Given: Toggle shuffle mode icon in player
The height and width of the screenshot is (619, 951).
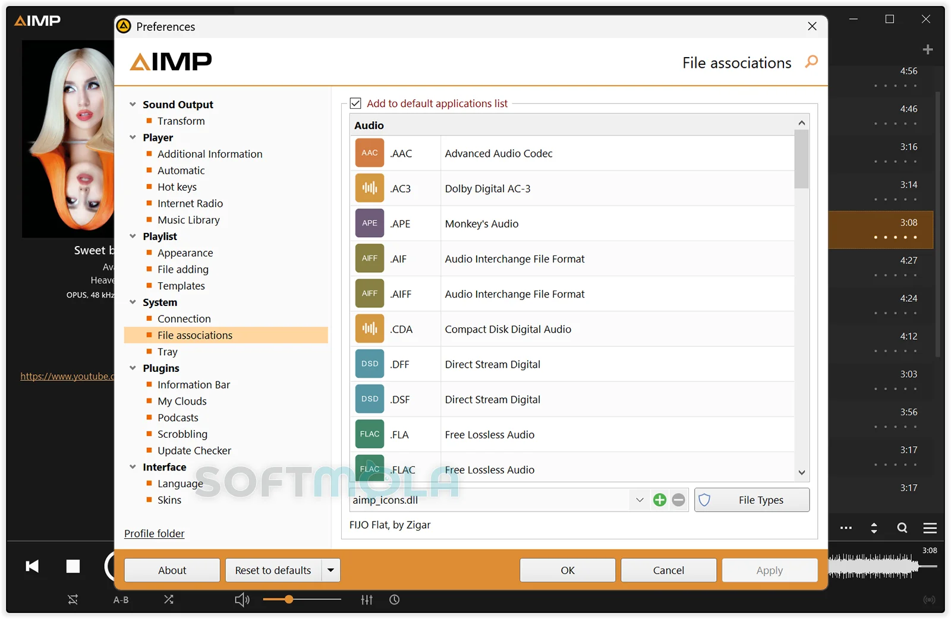Looking at the screenshot, I should coord(169,599).
